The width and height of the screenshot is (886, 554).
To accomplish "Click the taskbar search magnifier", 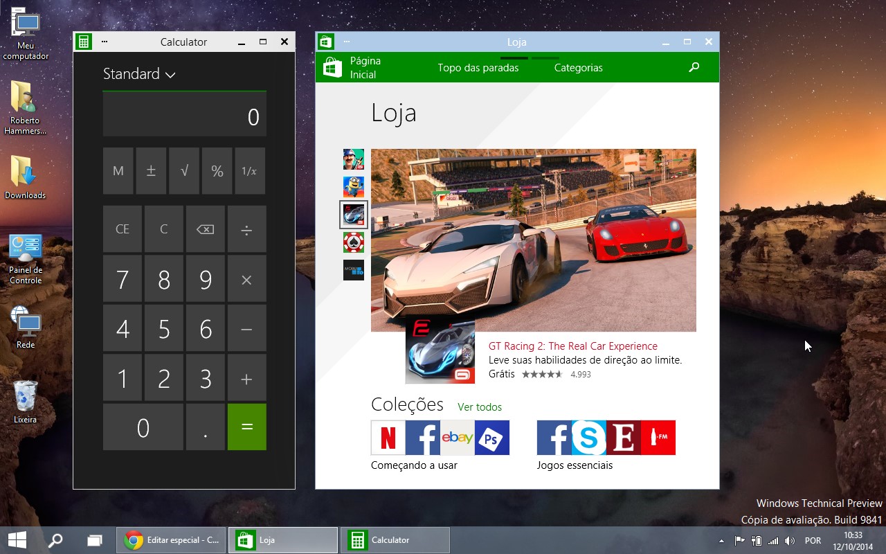I will coord(55,540).
